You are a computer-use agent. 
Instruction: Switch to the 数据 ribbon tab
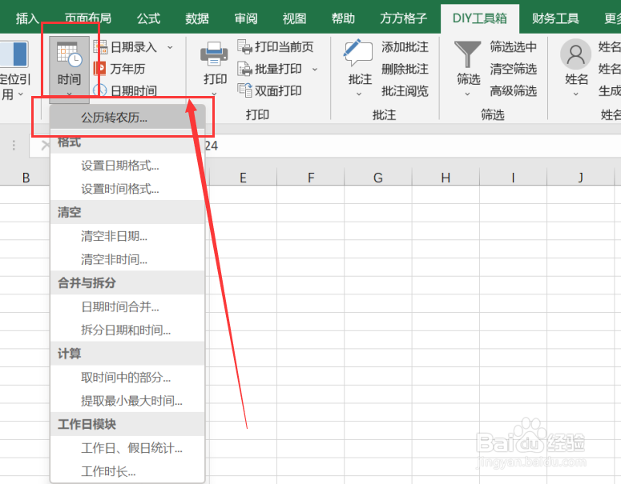[197, 18]
